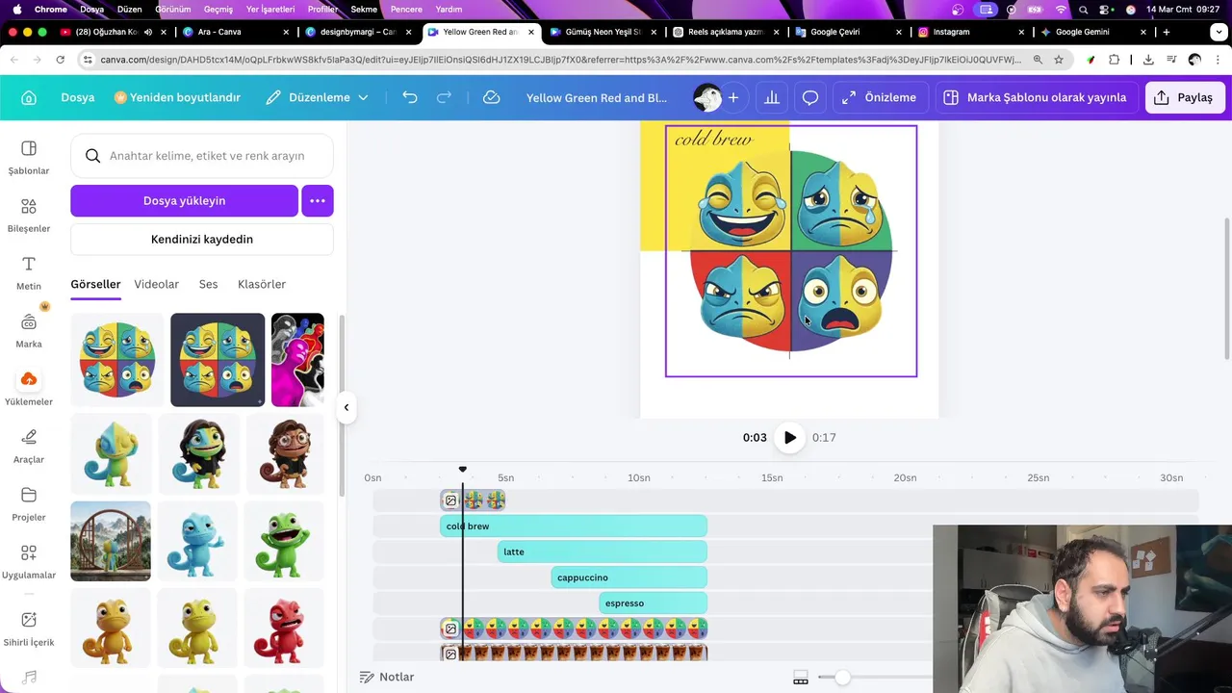Open the comments speech bubble icon
This screenshot has height=693, width=1232.
pos(810,97)
